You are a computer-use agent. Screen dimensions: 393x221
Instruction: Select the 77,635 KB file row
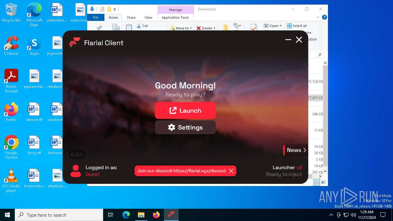click(x=315, y=98)
